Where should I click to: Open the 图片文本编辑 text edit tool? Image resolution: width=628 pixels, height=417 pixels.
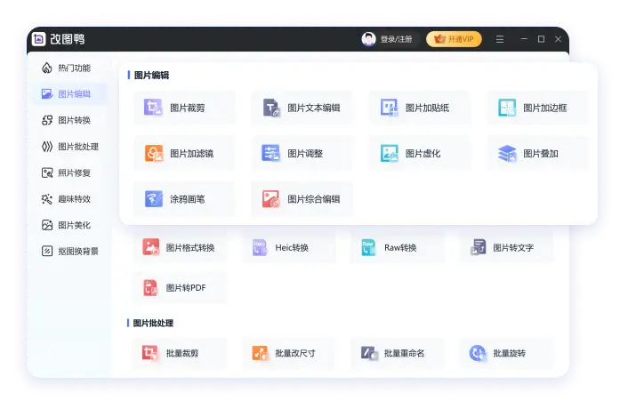point(271,108)
